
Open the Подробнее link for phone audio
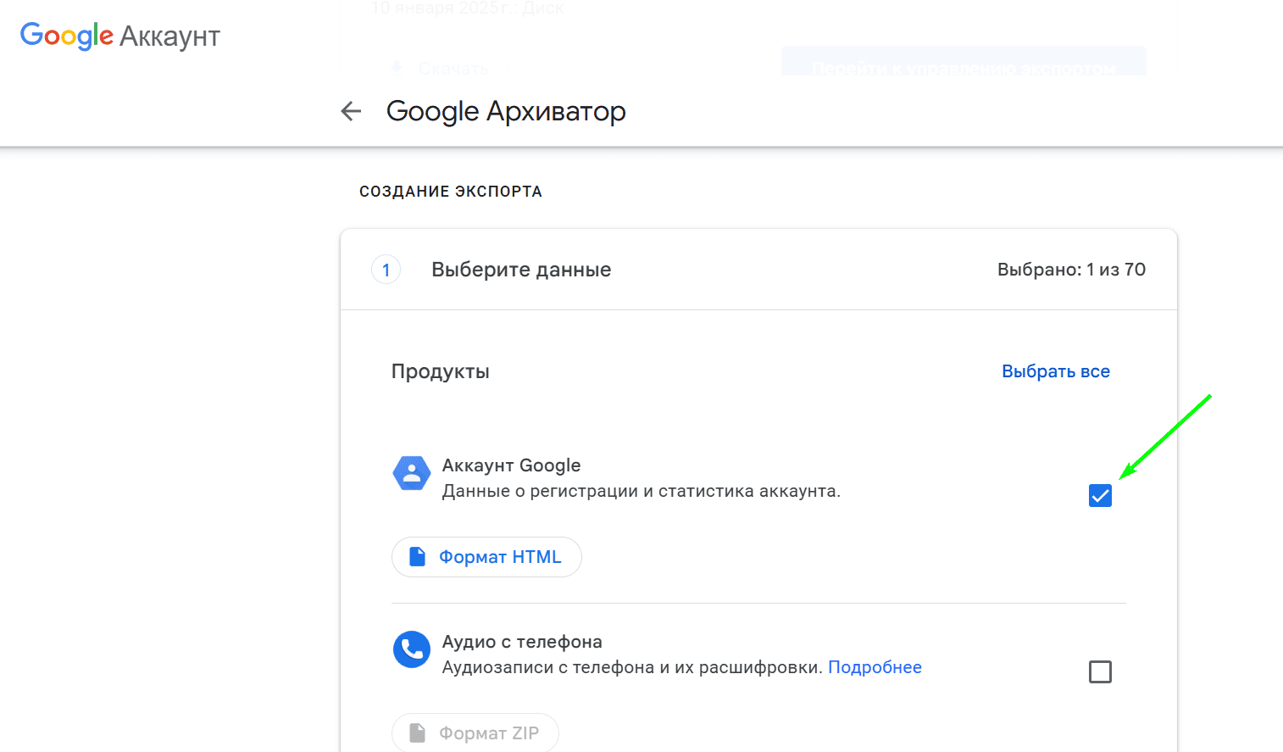pyautogui.click(x=875, y=667)
